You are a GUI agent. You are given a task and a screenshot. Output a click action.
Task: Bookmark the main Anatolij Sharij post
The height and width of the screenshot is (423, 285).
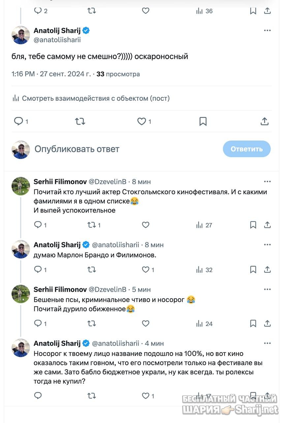[x=203, y=122]
